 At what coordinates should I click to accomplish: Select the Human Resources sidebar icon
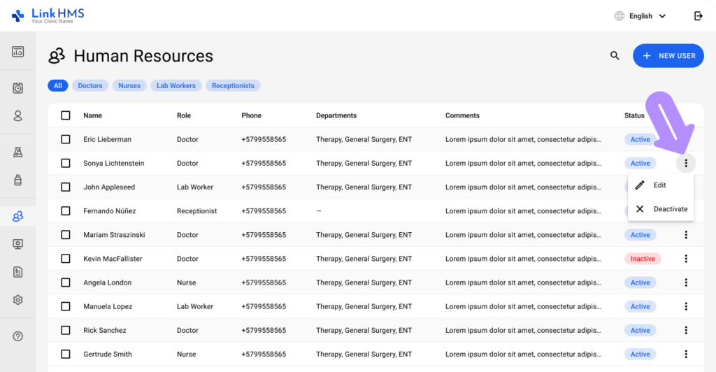[x=17, y=216]
